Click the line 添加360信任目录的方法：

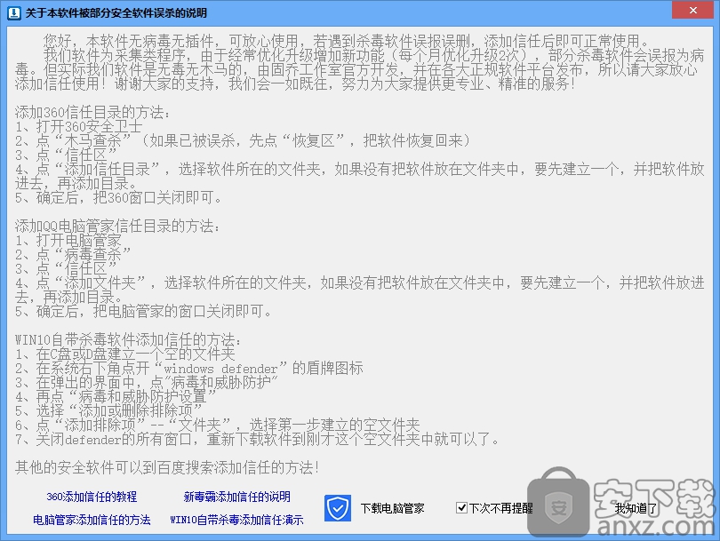(x=92, y=112)
